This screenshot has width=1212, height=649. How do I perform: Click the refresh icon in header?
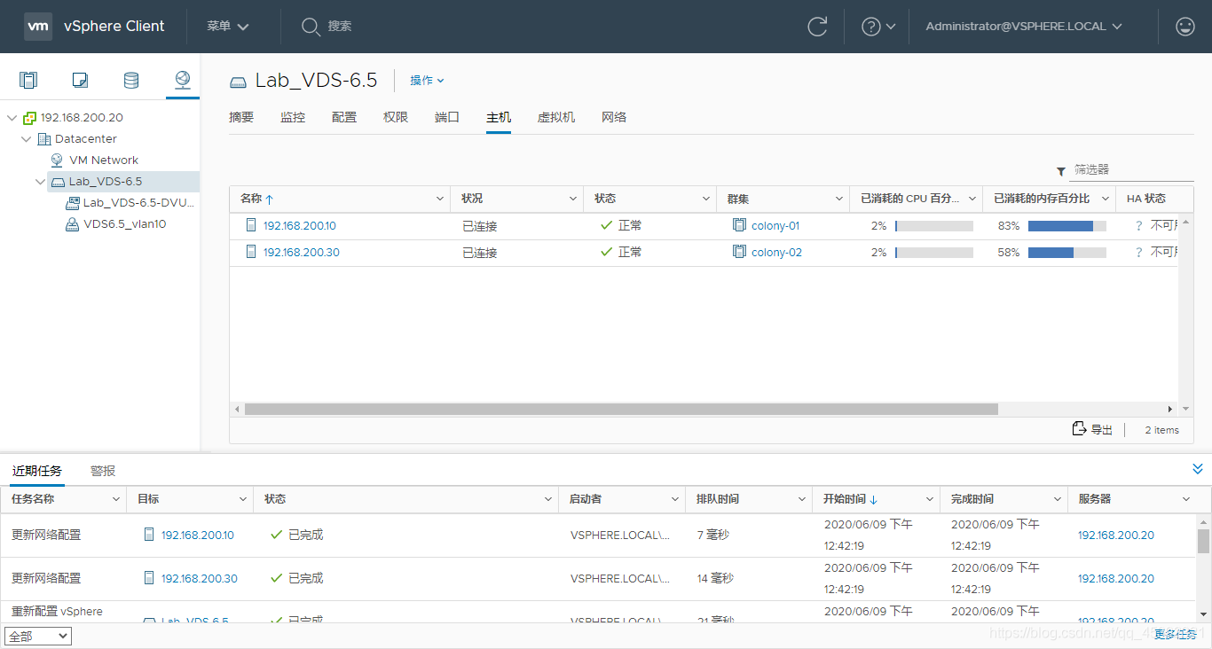click(x=817, y=27)
